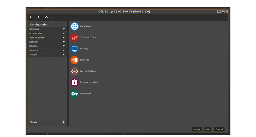Click the Time and Date label
The width and height of the screenshot is (256, 137).
88,37
